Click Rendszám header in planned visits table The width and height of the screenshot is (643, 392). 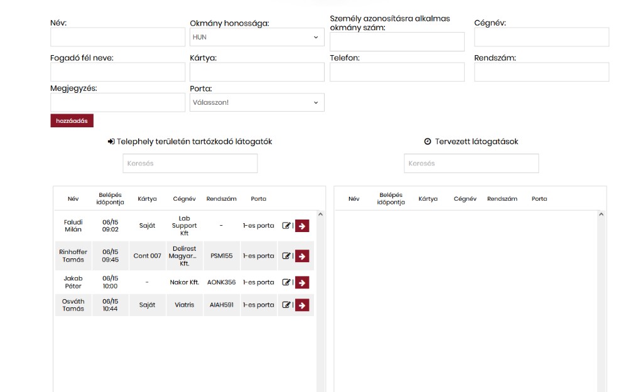[x=502, y=199]
